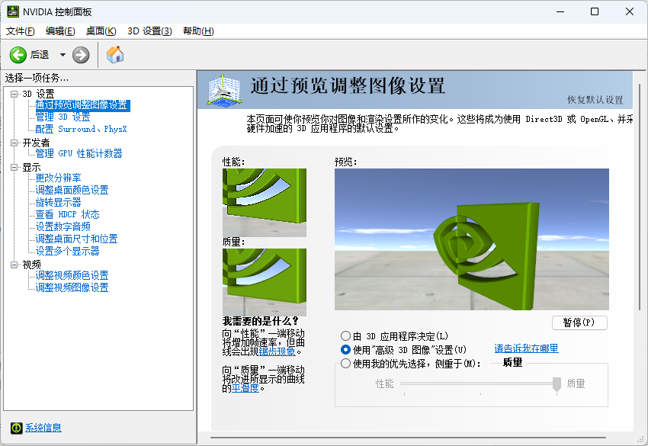Select the 由 3D 应用程序决定 radio button
This screenshot has width=648, height=446.
click(x=345, y=335)
